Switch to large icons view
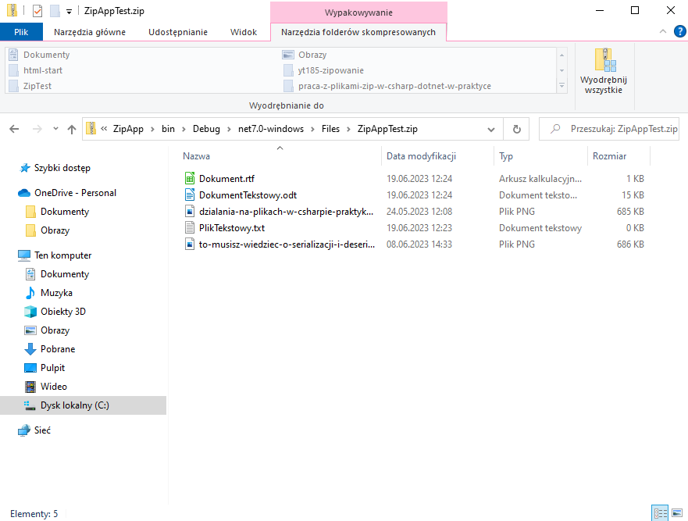 676,513
